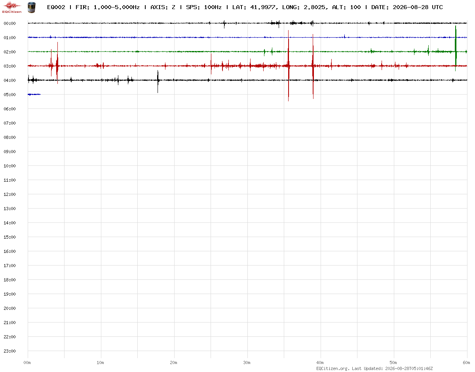Click the 10m minute axis label

[x=101, y=363]
